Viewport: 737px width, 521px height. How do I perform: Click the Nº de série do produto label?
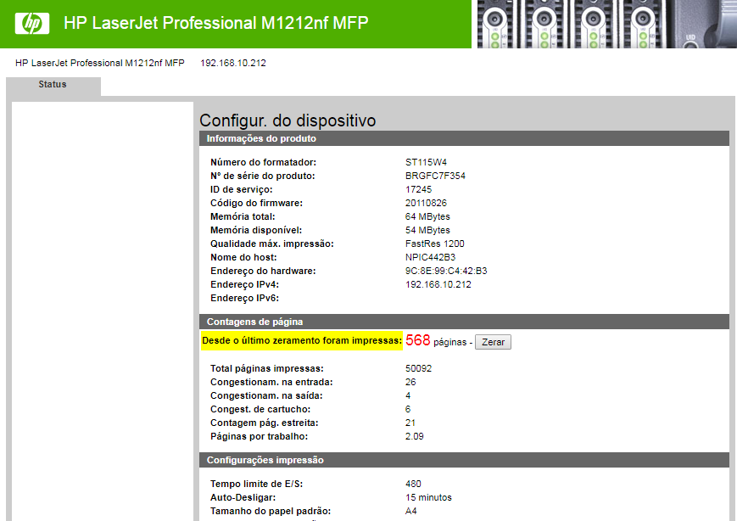pyautogui.click(x=262, y=176)
